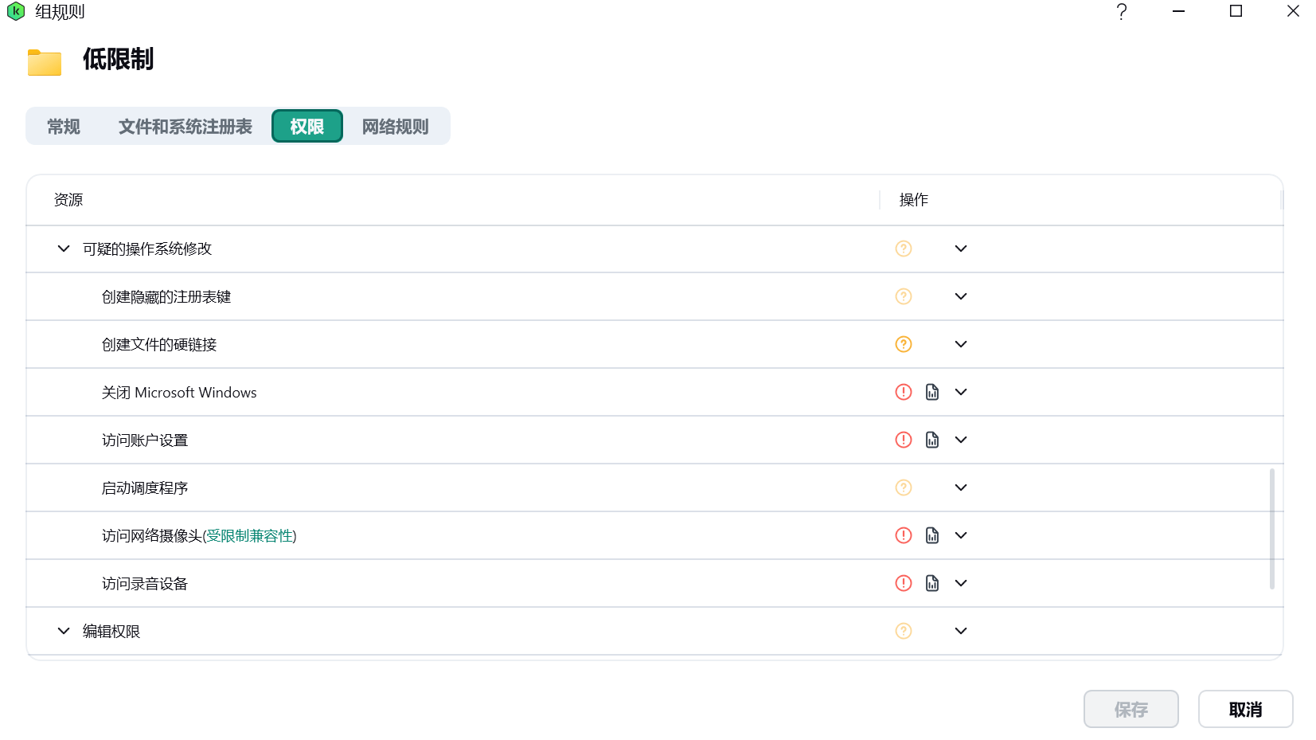Collapse the 可疑的操作系统修改 tree group
Viewport: 1316px width, 740px height.
pyautogui.click(x=64, y=249)
